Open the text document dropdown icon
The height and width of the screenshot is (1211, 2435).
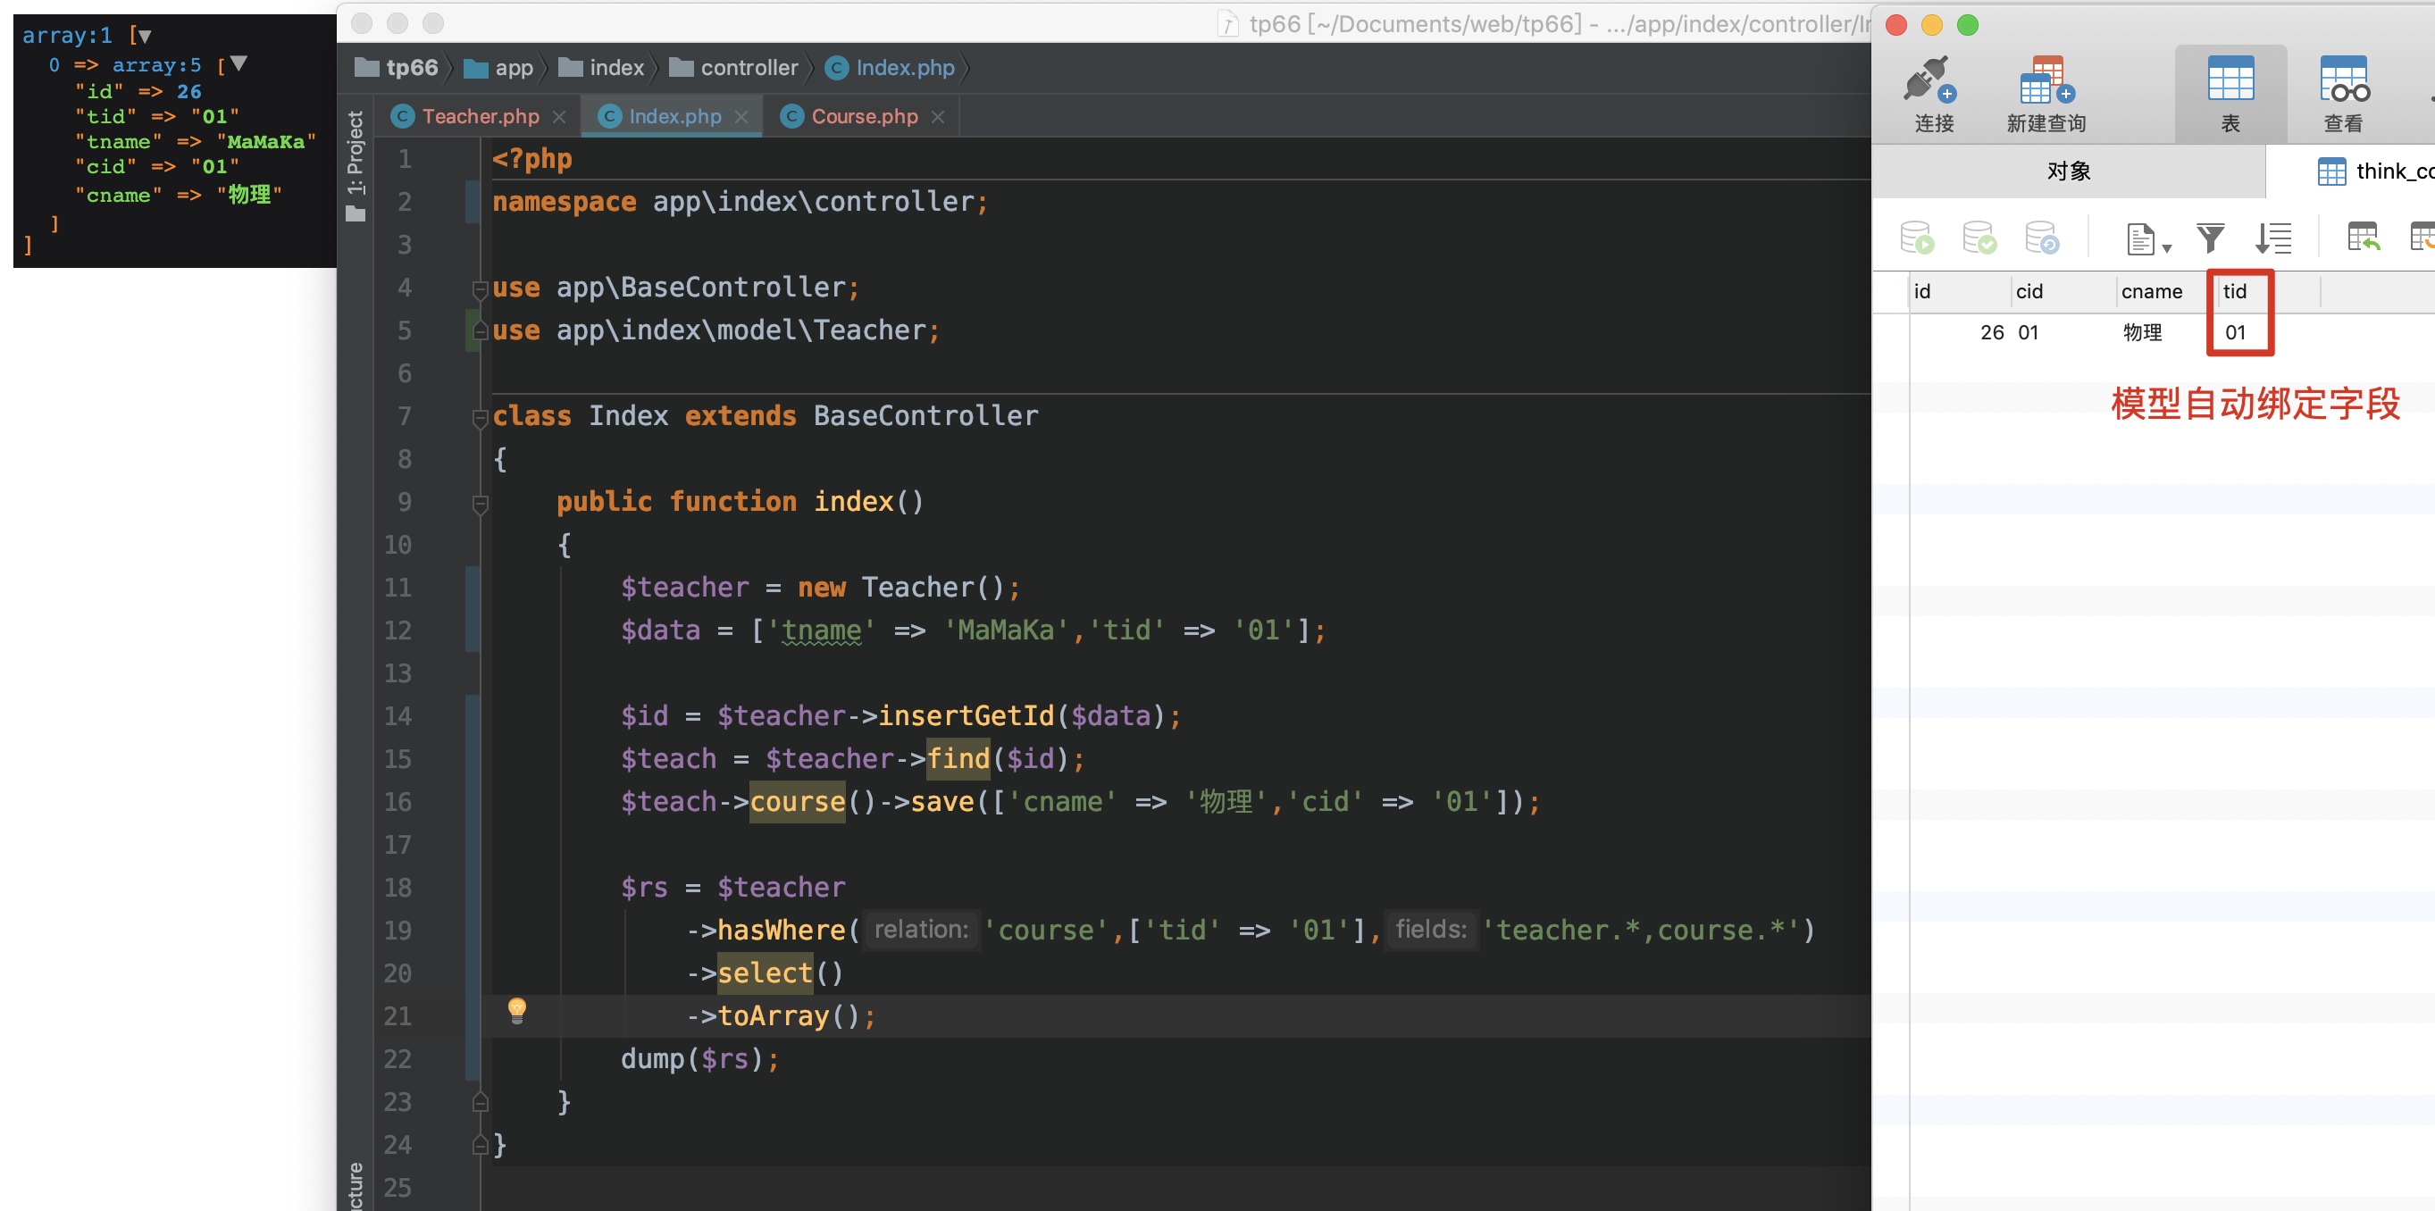[x=2147, y=238]
